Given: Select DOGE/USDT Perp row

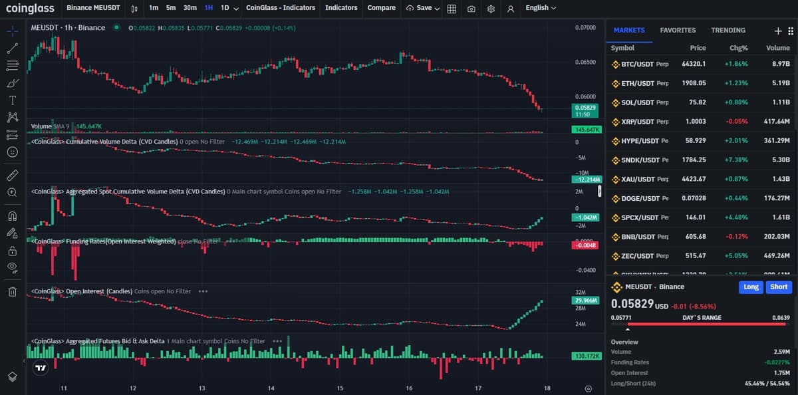Looking at the screenshot, I should pos(701,198).
